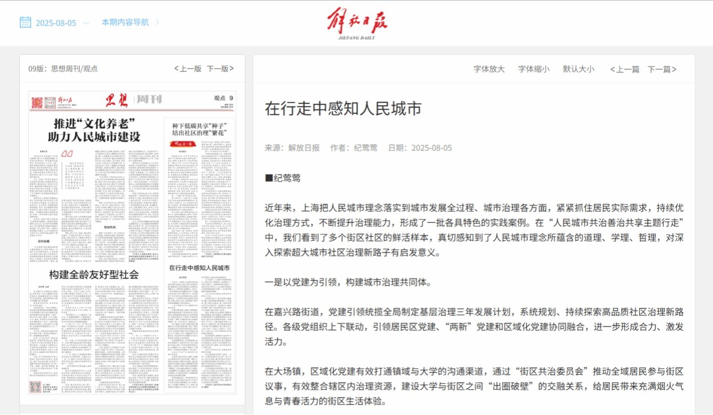Open the 2025-08-05 date picker
Image resolution: width=713 pixels, height=415 pixels.
coord(56,23)
